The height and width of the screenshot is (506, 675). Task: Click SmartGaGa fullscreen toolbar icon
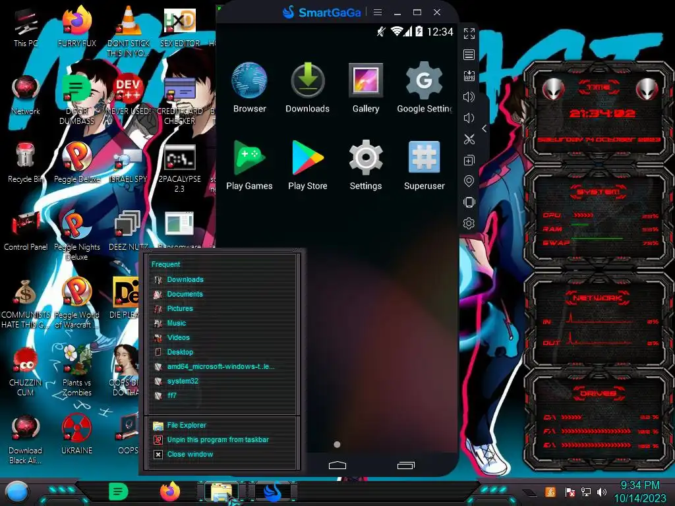pos(469,34)
